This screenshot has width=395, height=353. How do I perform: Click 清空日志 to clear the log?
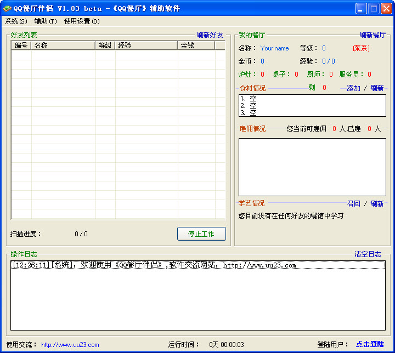[368, 254]
